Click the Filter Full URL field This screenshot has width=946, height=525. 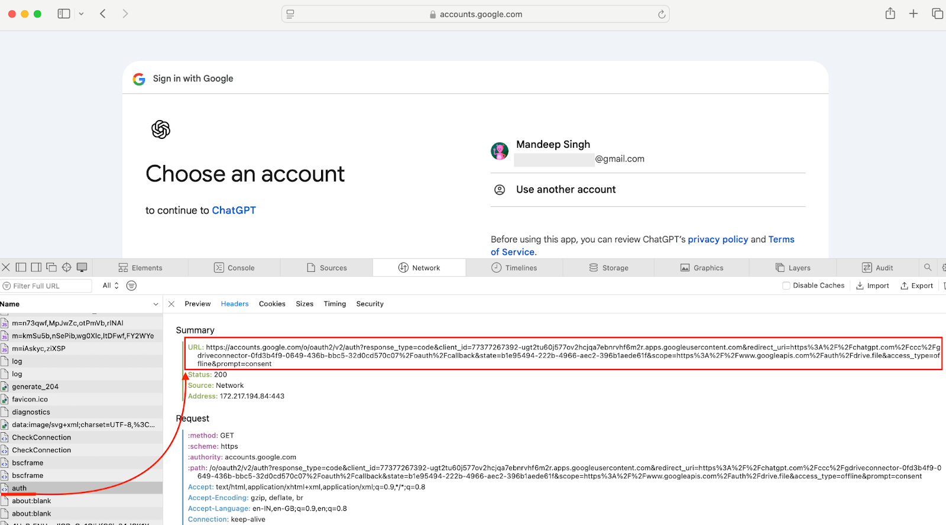pos(46,286)
